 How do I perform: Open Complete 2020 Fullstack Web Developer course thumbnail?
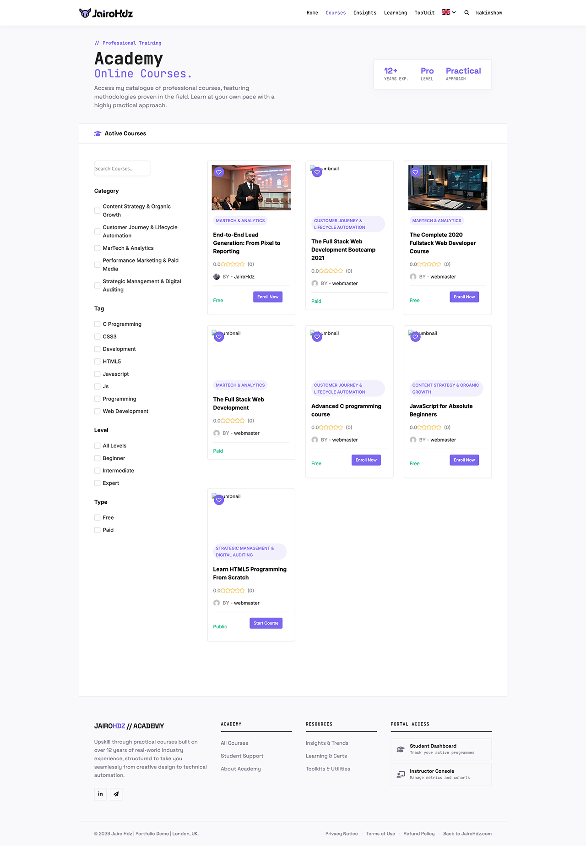click(448, 188)
